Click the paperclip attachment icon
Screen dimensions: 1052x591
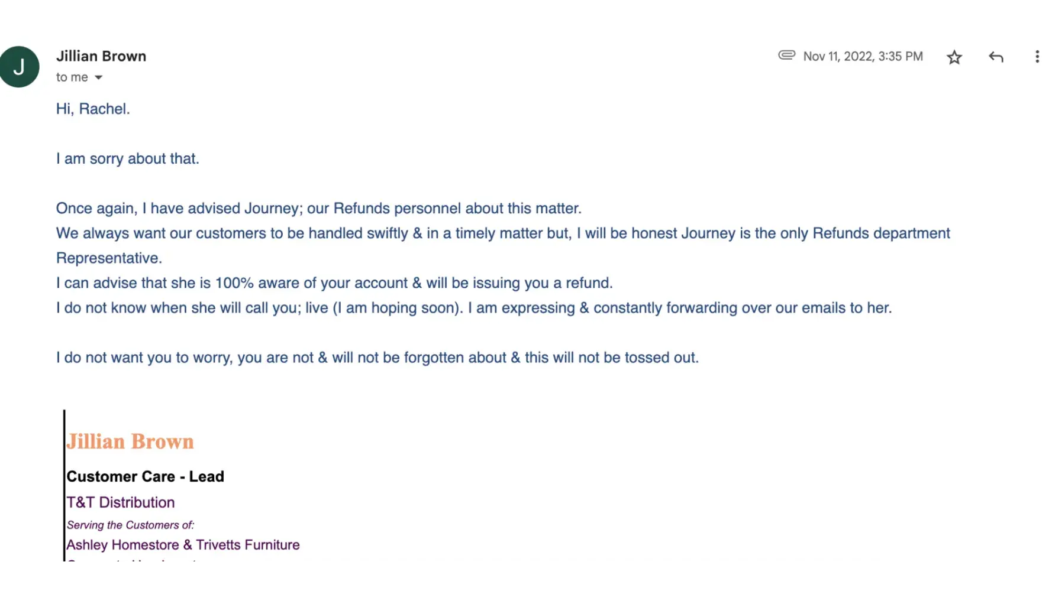786,56
